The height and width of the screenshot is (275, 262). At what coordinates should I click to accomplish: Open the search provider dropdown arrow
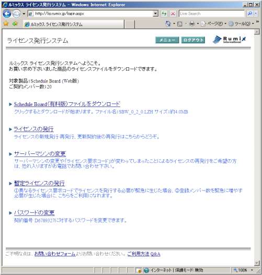[256, 14]
